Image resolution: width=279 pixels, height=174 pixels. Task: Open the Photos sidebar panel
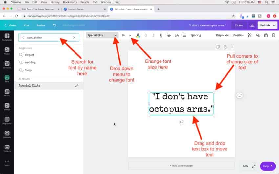7,51
